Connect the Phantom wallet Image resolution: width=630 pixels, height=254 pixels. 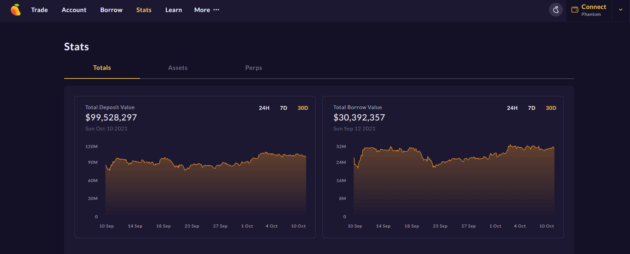[589, 10]
